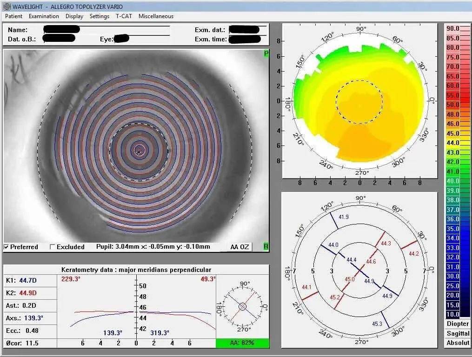Open the Examination menu
Viewport: 472px width, 357px height.
point(44,16)
